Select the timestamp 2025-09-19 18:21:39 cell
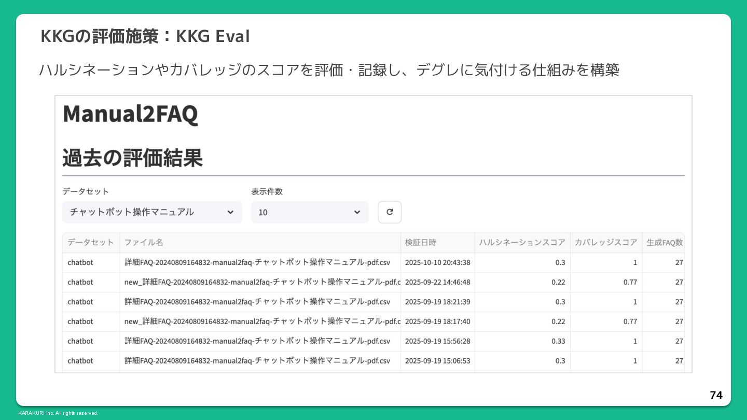747x420 pixels. coord(437,302)
